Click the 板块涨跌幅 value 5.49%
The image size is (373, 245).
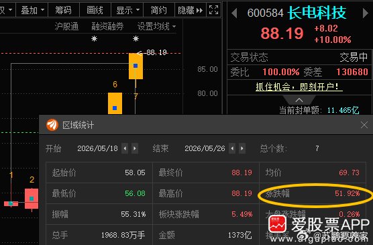[242, 214]
